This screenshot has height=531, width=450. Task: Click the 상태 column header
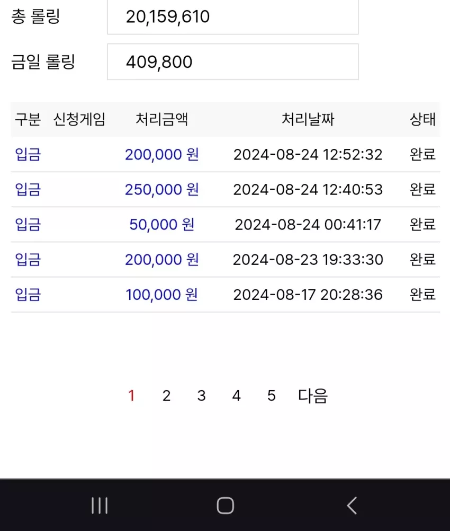(422, 119)
